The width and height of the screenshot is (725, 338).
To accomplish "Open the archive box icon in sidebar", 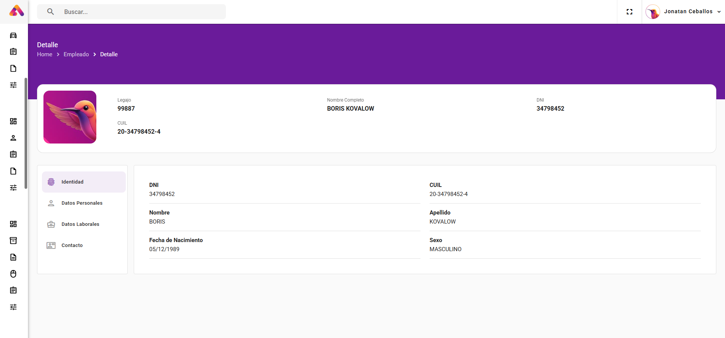I will (x=13, y=241).
